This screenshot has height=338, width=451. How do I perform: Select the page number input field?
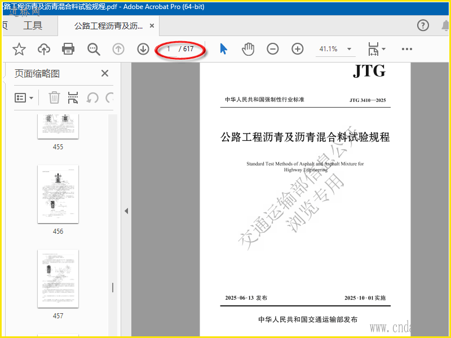pyautogui.click(x=169, y=49)
